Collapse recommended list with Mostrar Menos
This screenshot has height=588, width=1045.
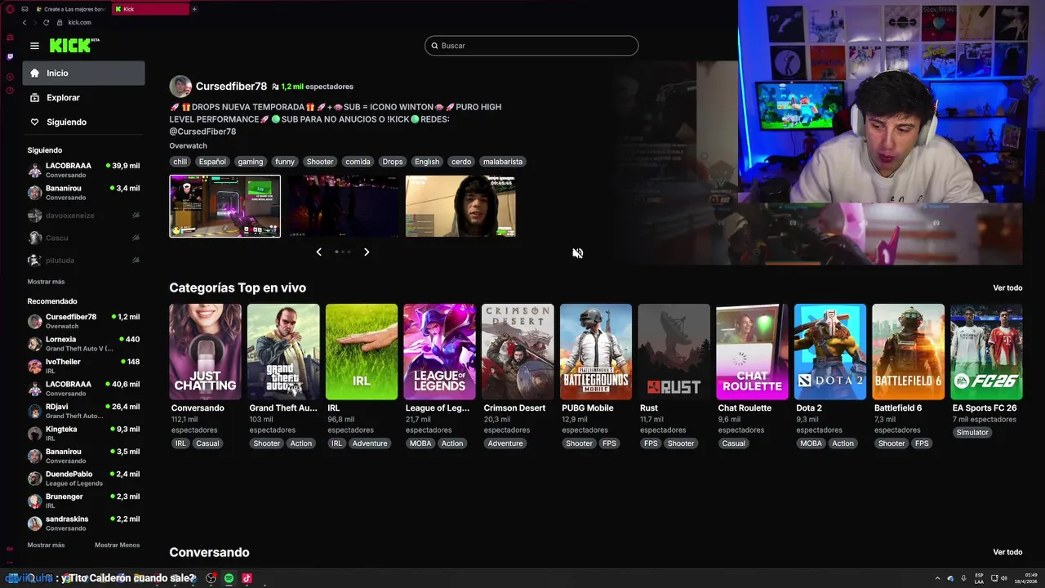click(117, 545)
